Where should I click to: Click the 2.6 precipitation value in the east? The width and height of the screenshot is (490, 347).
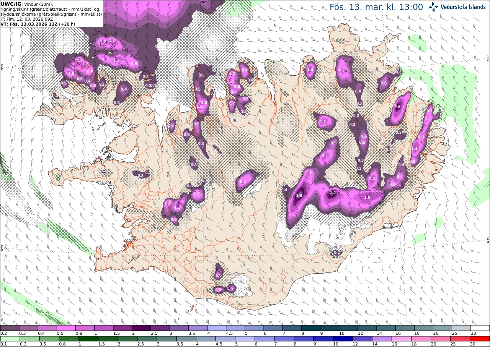(397, 107)
